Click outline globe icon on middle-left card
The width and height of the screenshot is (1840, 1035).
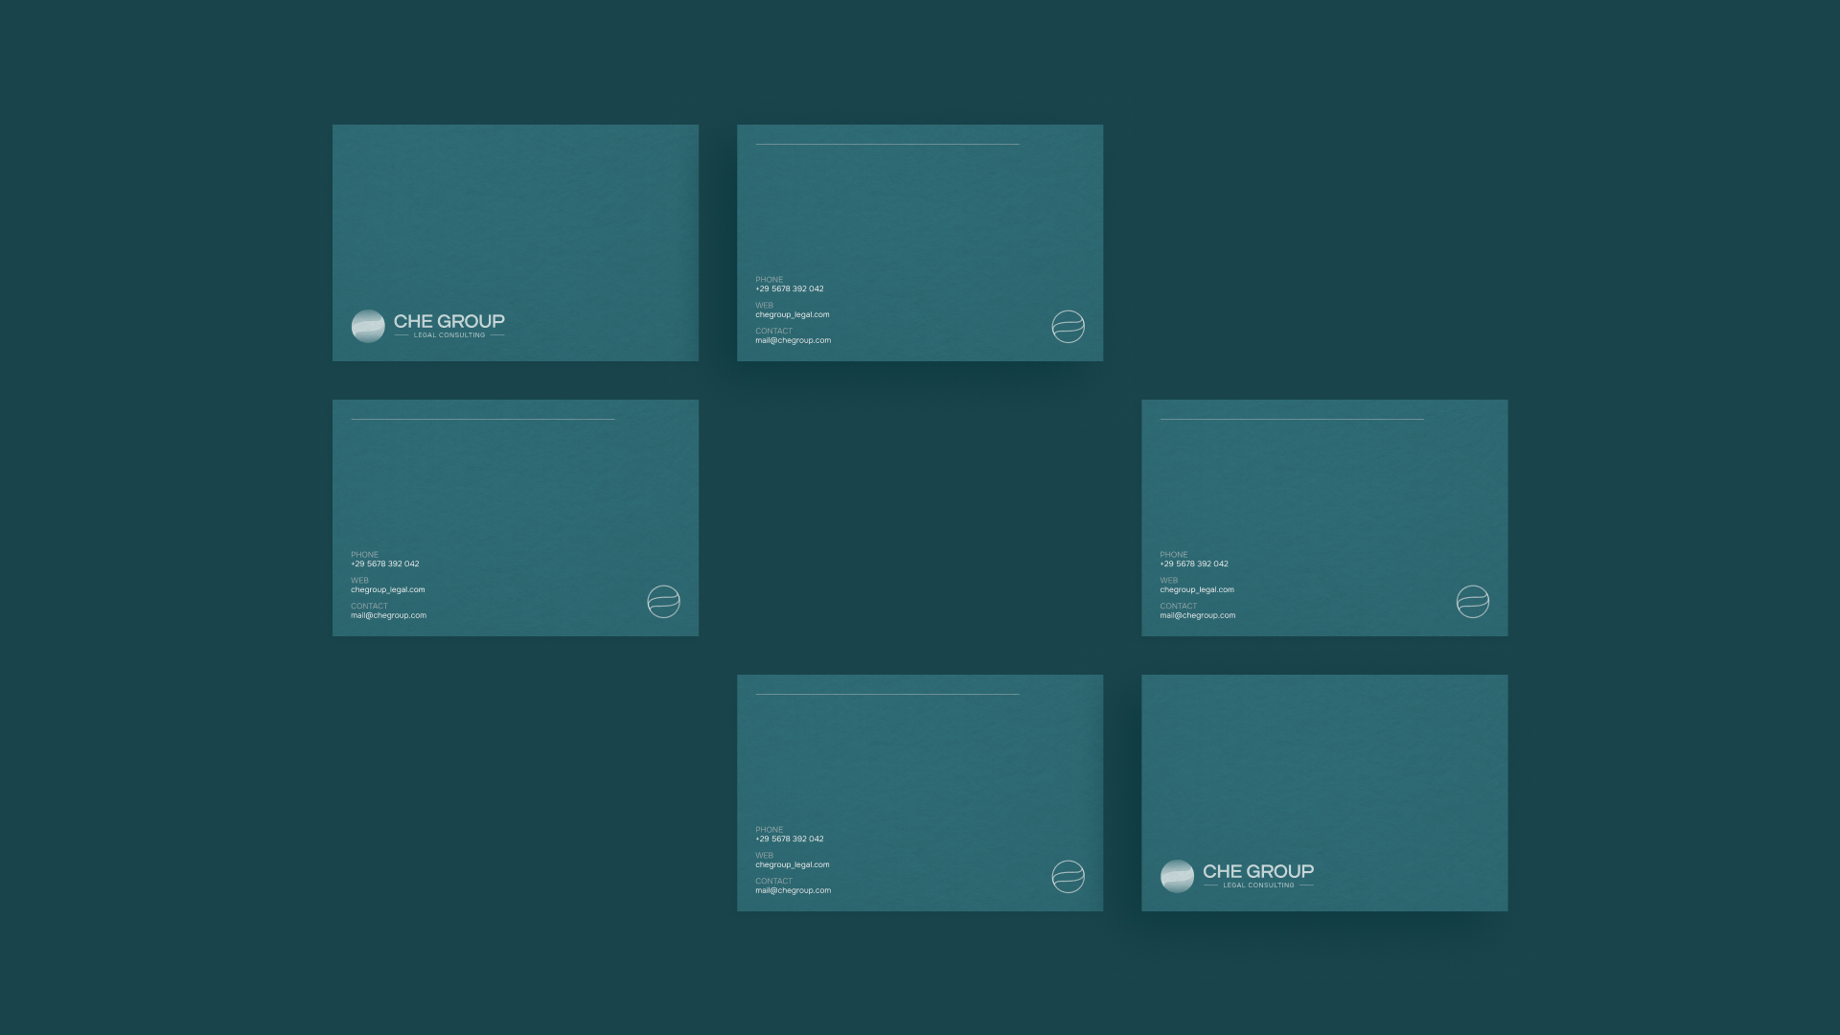663,602
